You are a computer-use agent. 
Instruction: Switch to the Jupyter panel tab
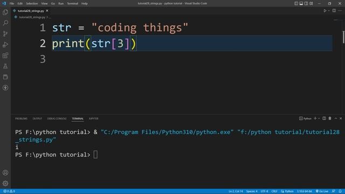coord(93,119)
